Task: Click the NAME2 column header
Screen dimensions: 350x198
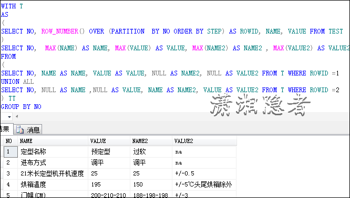Action: point(151,141)
